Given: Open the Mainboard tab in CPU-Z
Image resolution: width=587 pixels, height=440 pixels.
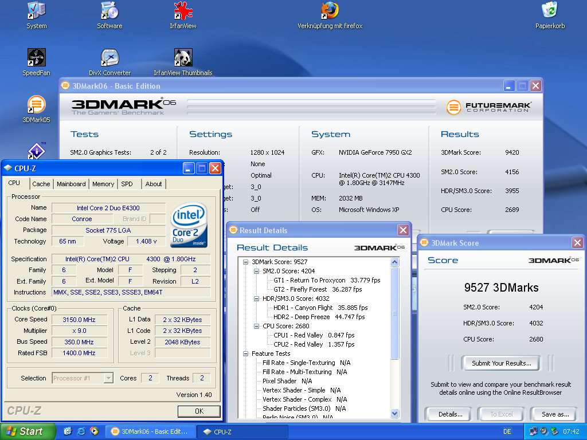Looking at the screenshot, I should [71, 184].
